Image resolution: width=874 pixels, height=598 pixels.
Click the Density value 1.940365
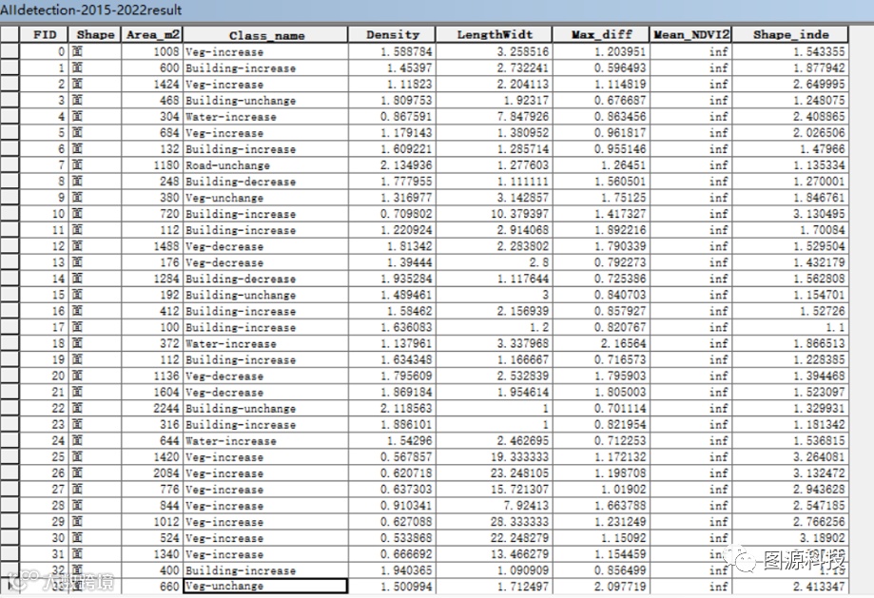(x=393, y=570)
